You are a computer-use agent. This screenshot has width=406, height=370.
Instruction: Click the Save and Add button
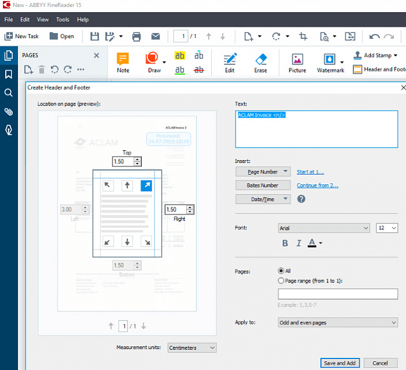[x=340, y=363]
